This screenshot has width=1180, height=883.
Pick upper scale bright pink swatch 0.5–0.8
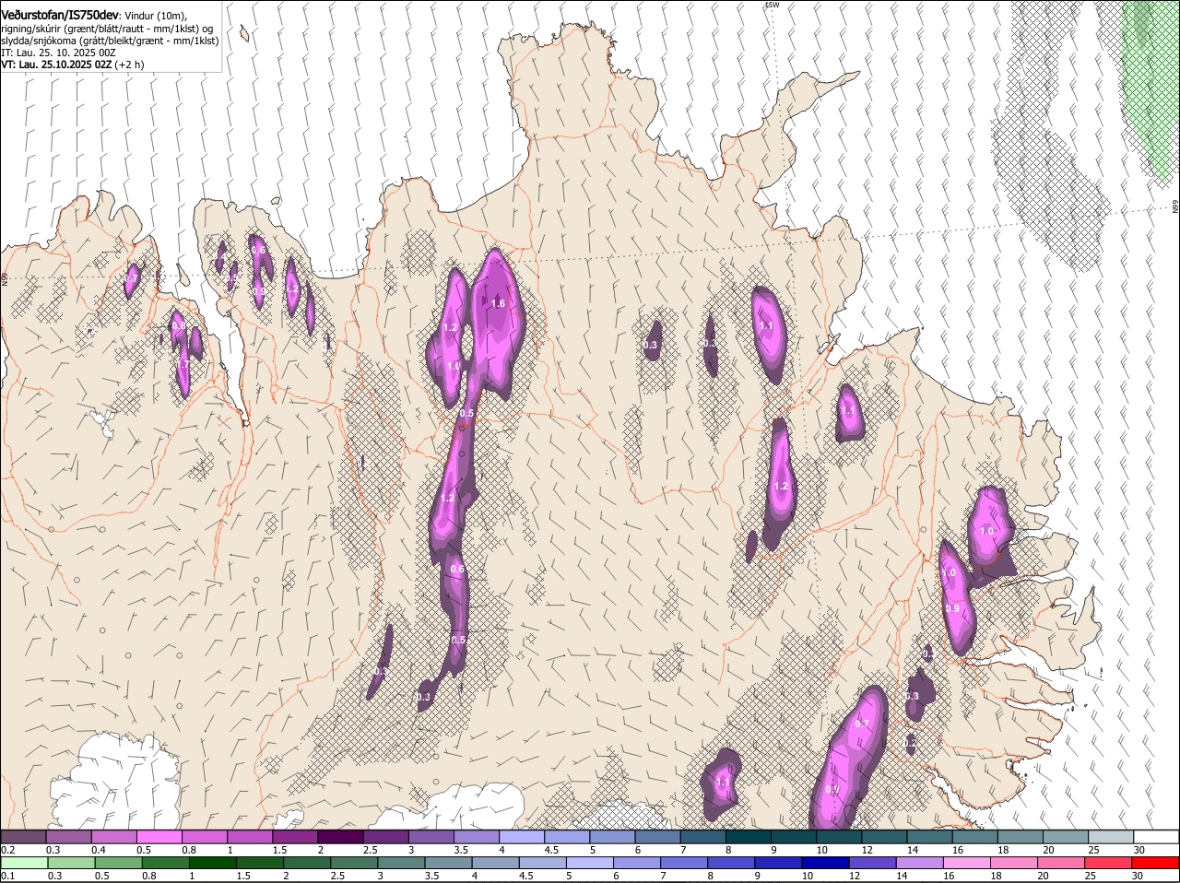tap(159, 836)
